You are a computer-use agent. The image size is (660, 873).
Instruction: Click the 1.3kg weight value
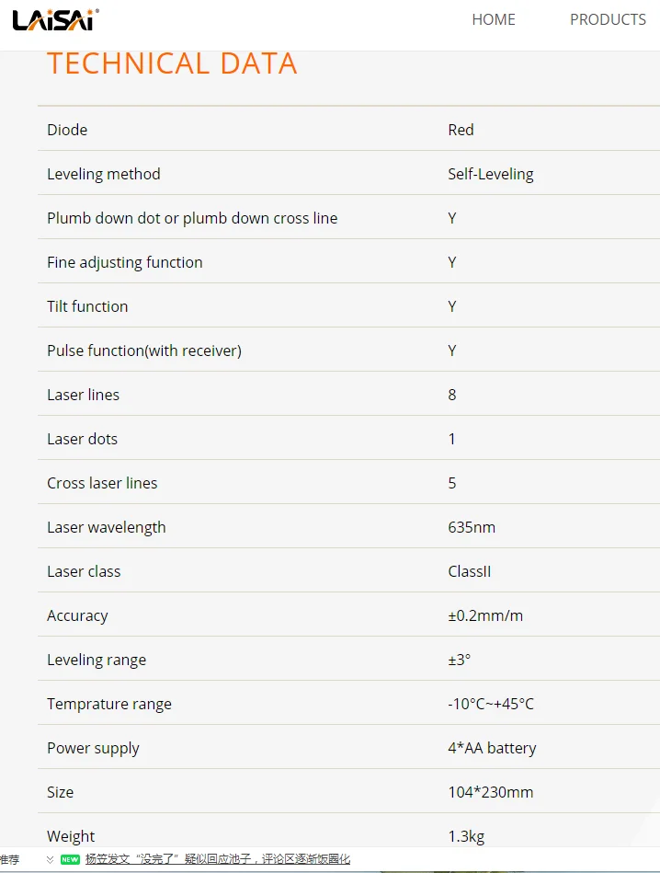pos(466,836)
